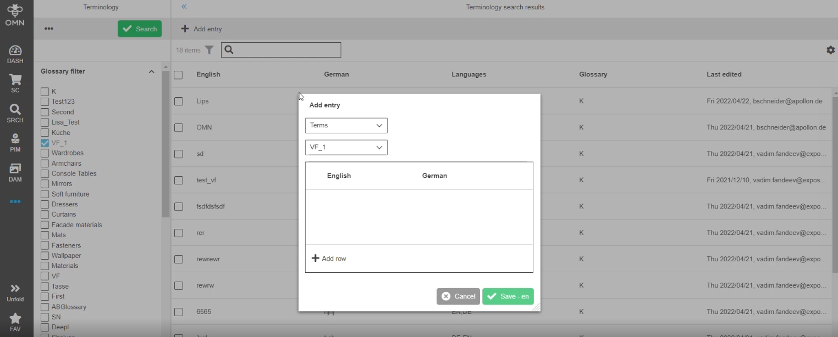
Task: Open Terminology panel three-dot options menu
Action: coord(49,29)
